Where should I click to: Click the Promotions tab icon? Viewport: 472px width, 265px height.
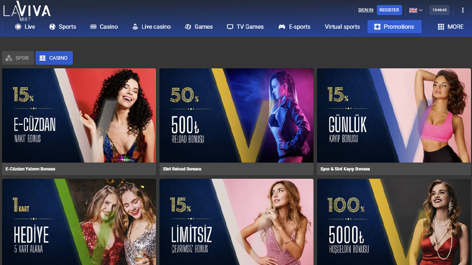coord(377,27)
